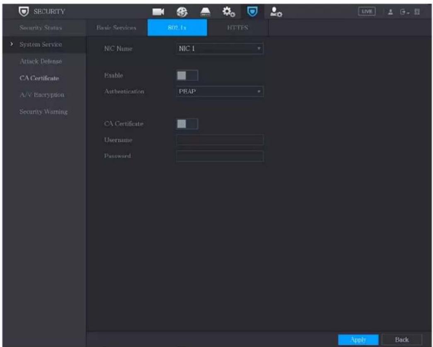Open CA Certificate in sidebar
This screenshot has height=347, width=433.
coord(39,78)
